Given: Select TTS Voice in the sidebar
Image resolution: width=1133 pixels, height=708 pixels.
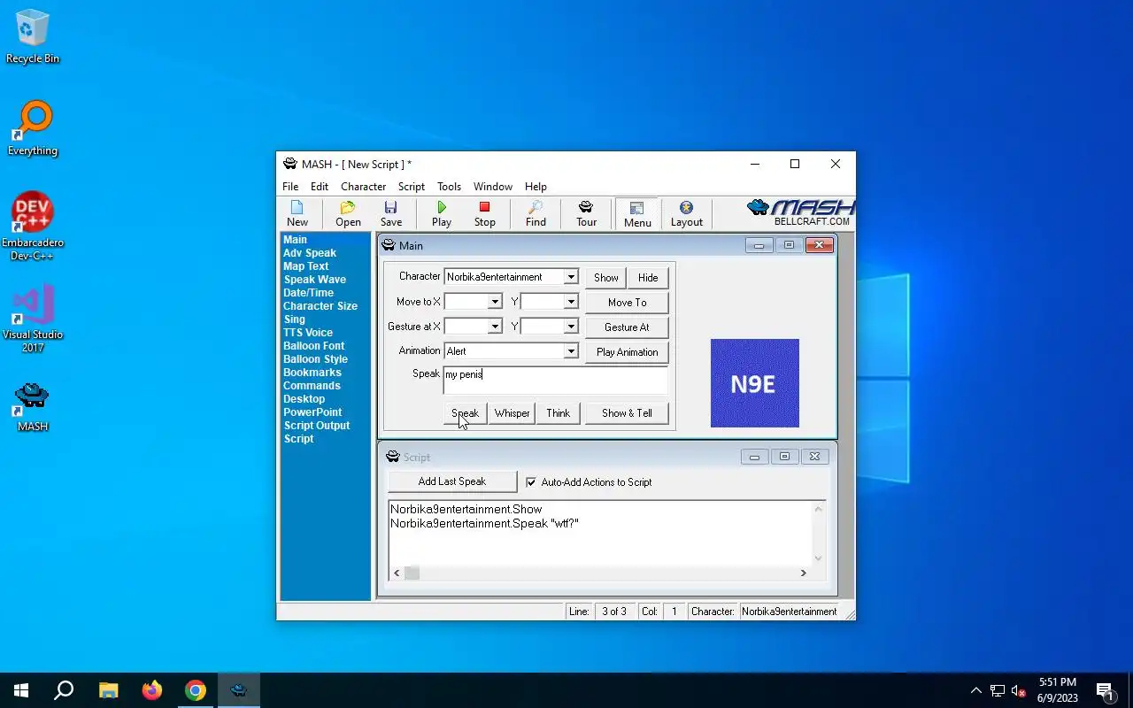Looking at the screenshot, I should (x=308, y=333).
